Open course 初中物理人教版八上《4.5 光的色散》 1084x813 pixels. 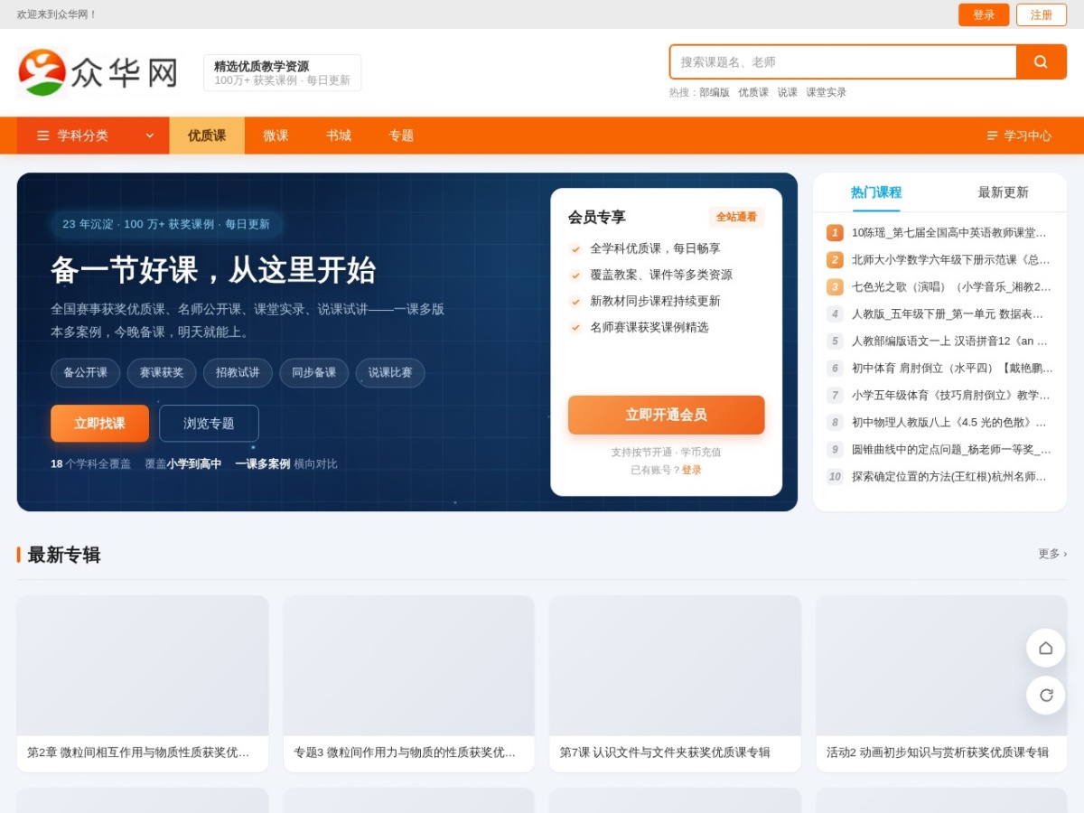point(949,423)
